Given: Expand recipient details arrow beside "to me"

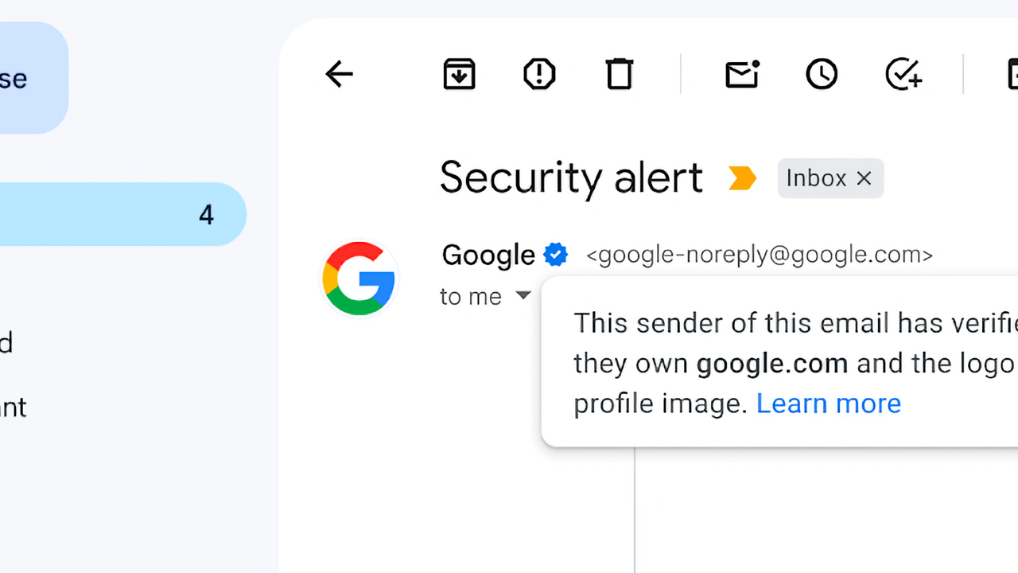Looking at the screenshot, I should coord(523,296).
